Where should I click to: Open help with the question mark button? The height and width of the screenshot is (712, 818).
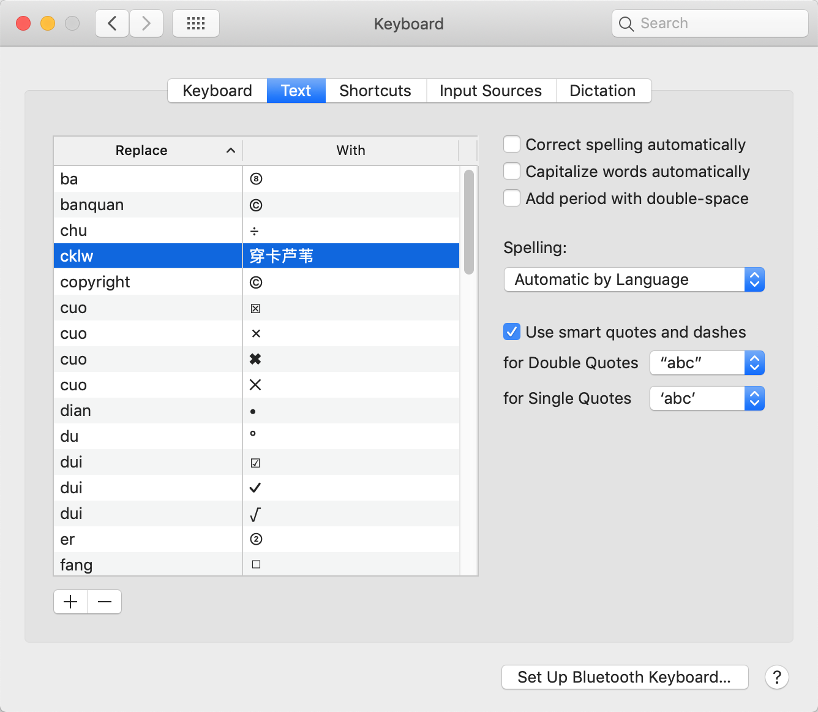tap(776, 677)
